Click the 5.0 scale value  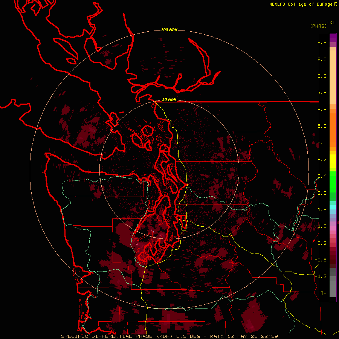point(322,143)
